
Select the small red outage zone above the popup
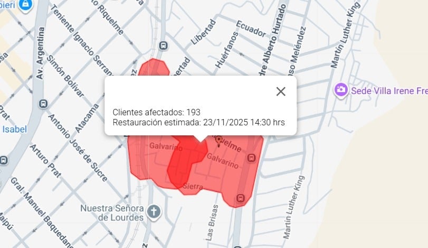click(x=154, y=67)
